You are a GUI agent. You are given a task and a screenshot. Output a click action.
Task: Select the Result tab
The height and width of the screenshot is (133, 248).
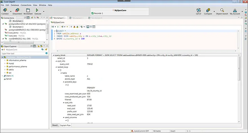click(55, 125)
